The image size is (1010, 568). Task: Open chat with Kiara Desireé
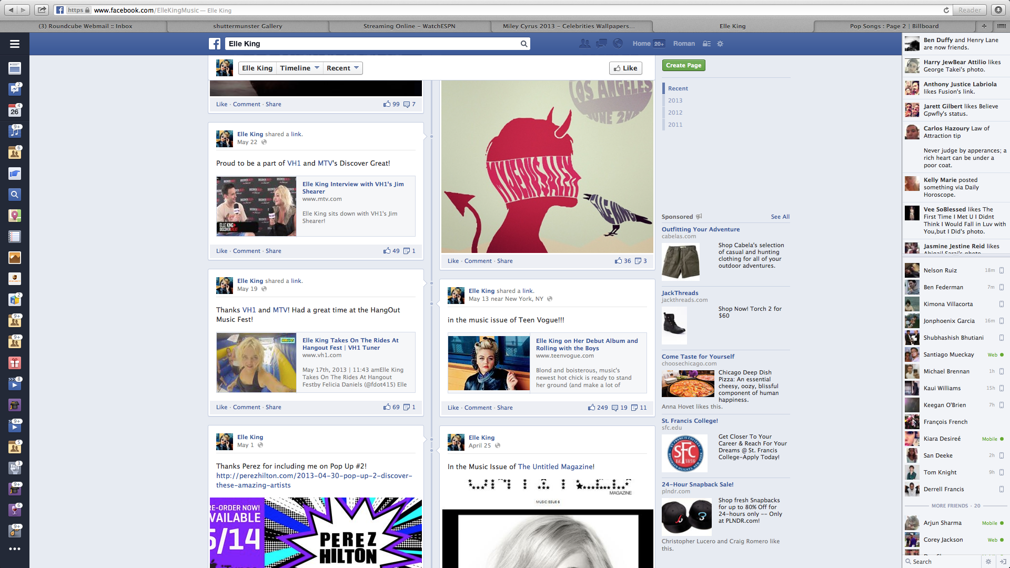(x=955, y=439)
